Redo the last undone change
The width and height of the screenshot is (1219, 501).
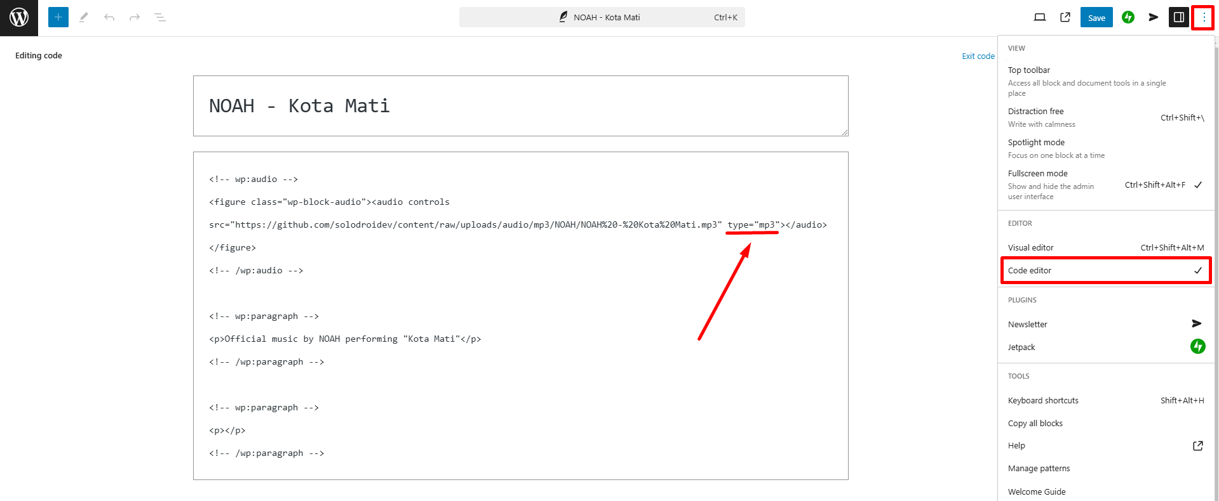click(135, 17)
